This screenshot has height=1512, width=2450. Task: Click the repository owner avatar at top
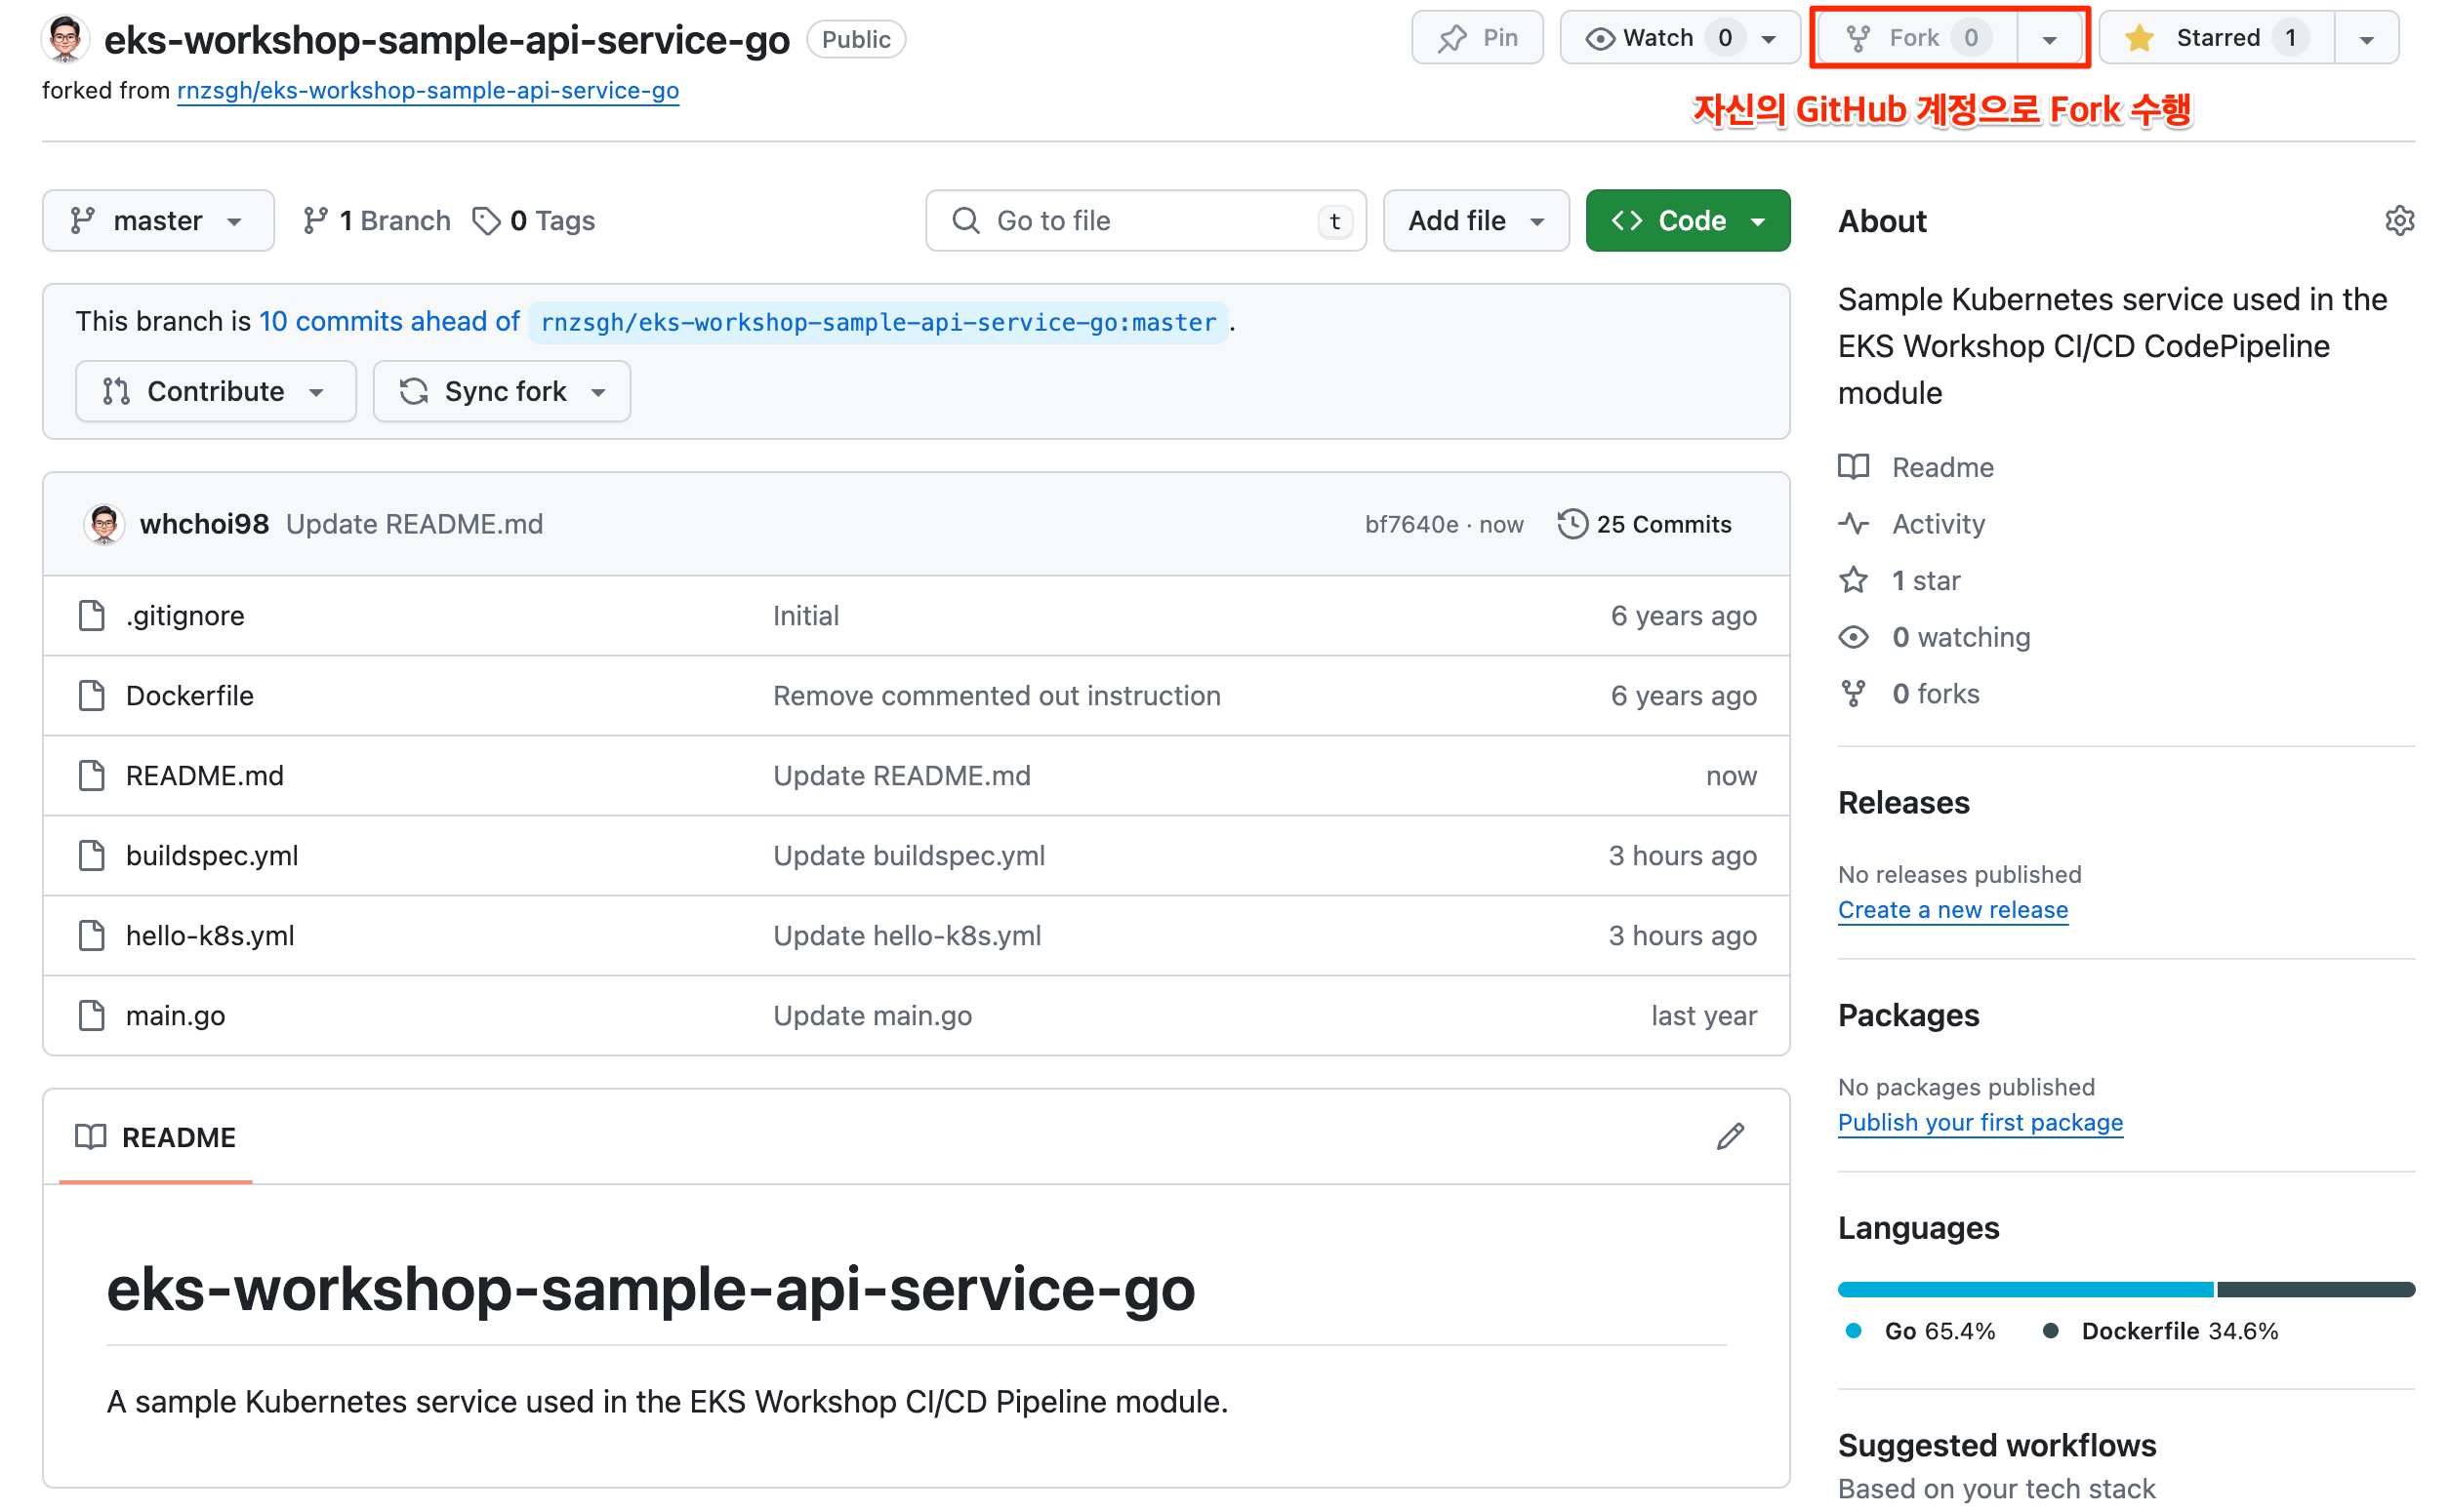(x=65, y=39)
